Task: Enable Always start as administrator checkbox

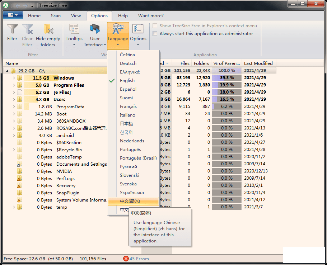Action: pyautogui.click(x=155, y=34)
